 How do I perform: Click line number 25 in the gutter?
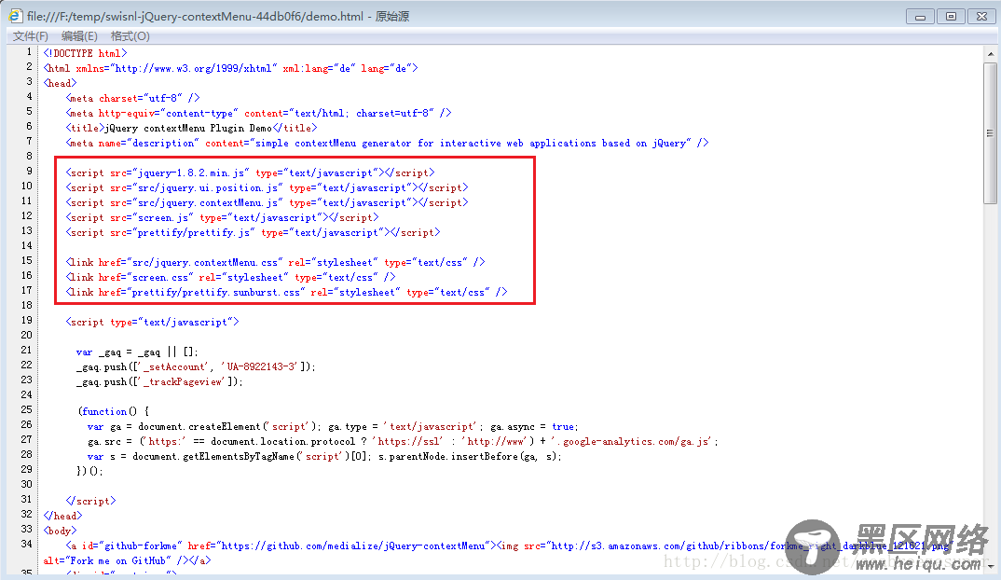point(26,409)
